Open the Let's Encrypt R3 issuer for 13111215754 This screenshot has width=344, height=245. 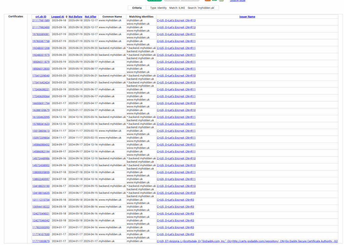tap(175, 200)
